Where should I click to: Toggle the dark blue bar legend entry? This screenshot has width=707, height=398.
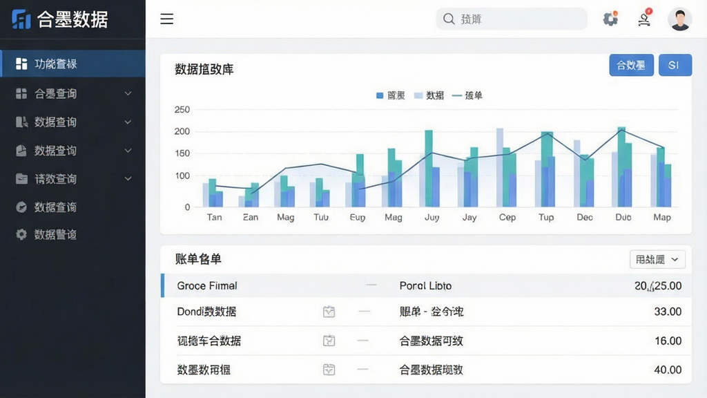391,95
